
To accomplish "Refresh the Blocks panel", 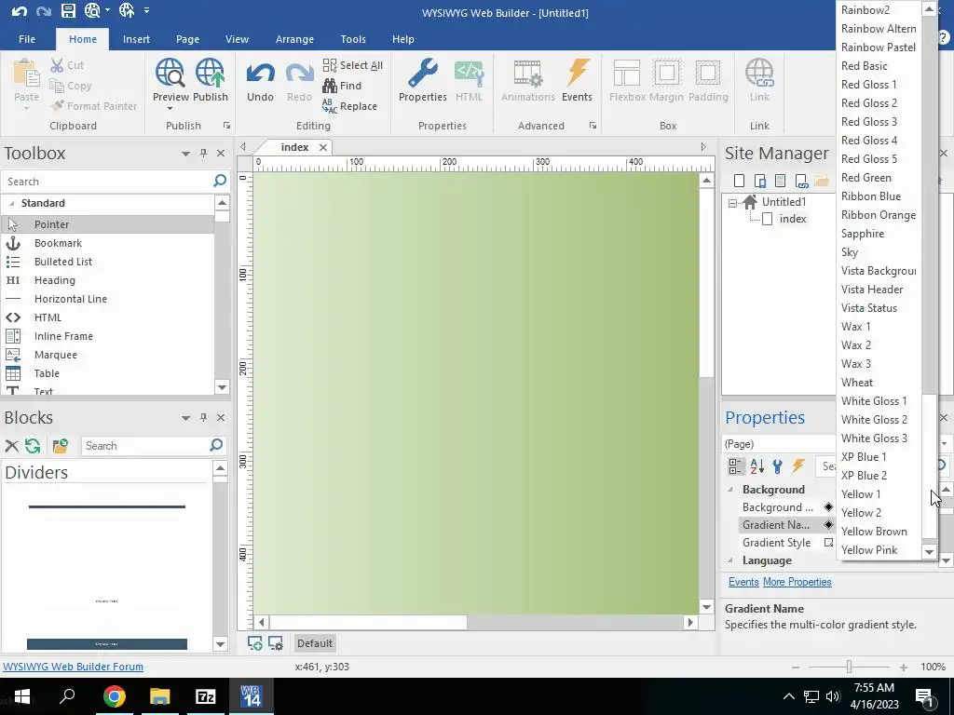I will tap(33, 446).
